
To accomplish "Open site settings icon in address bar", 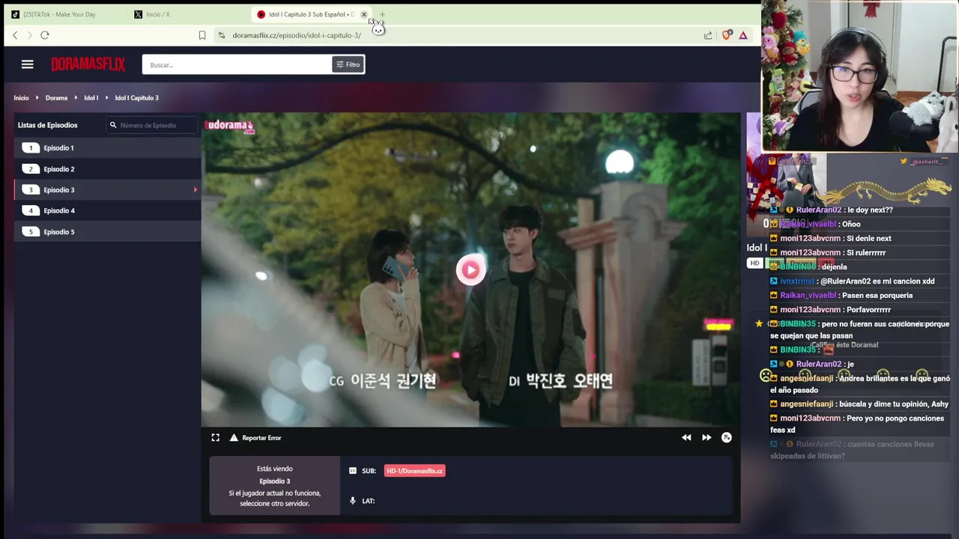I will pyautogui.click(x=221, y=35).
